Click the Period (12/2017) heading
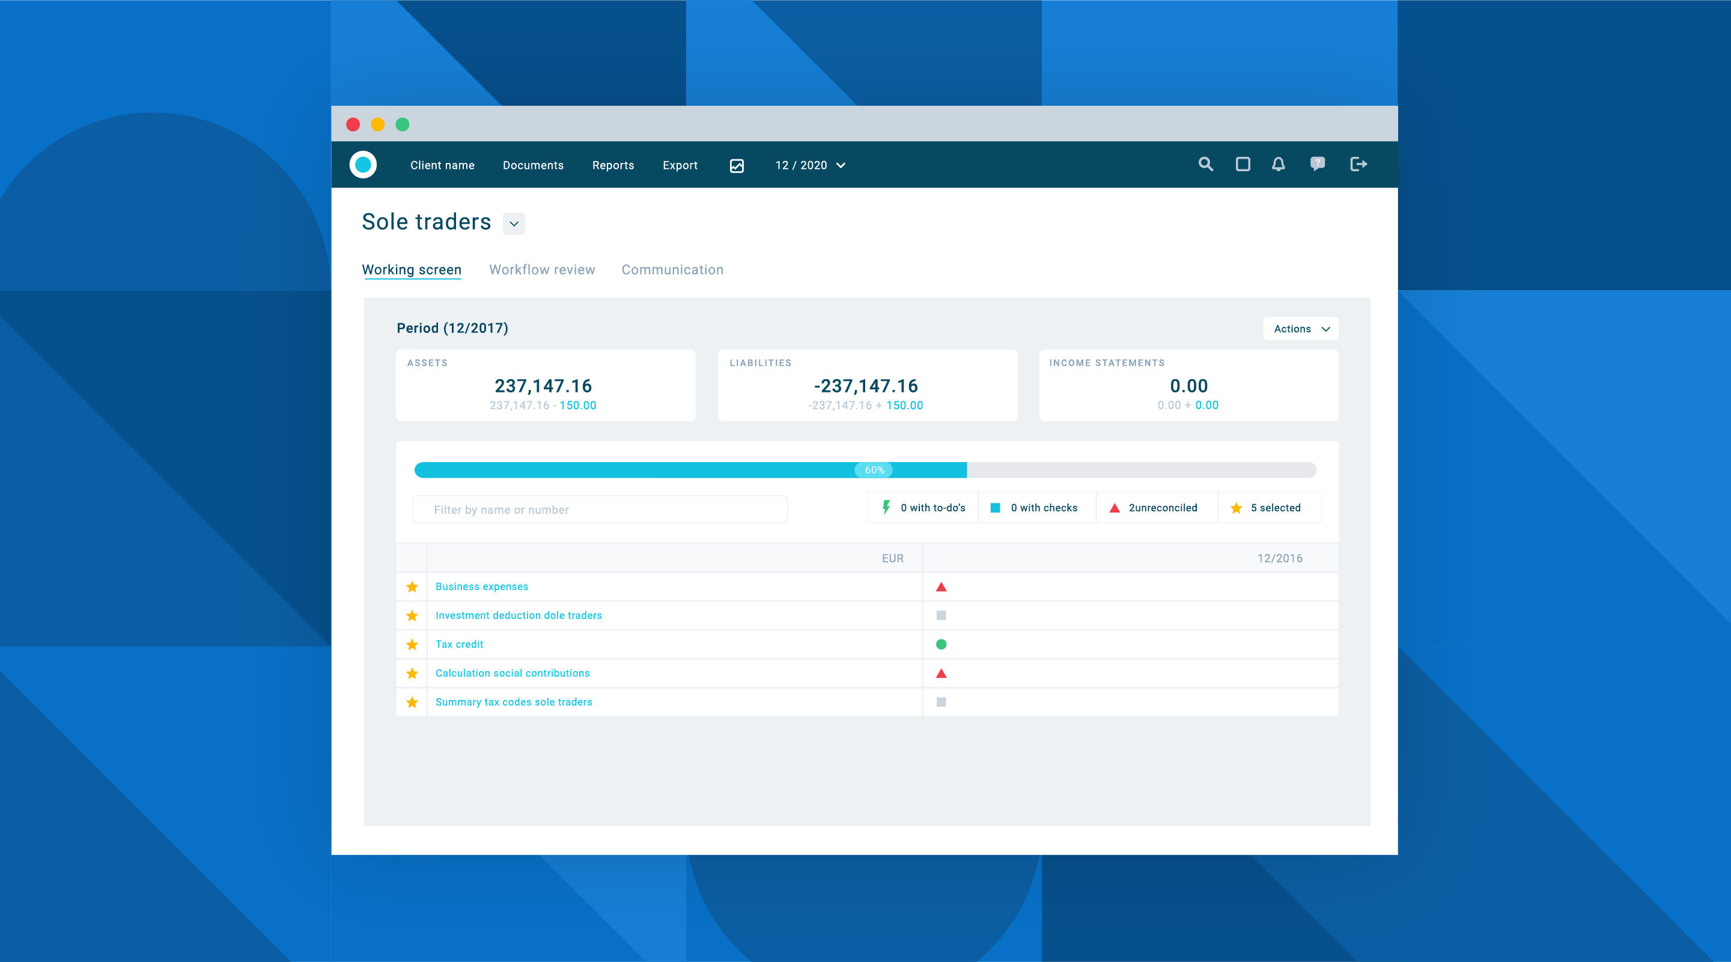Image resolution: width=1731 pixels, height=962 pixels. 452,328
